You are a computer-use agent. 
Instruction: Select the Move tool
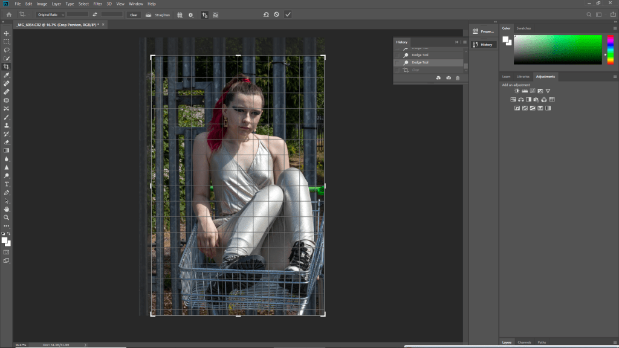pyautogui.click(x=7, y=33)
